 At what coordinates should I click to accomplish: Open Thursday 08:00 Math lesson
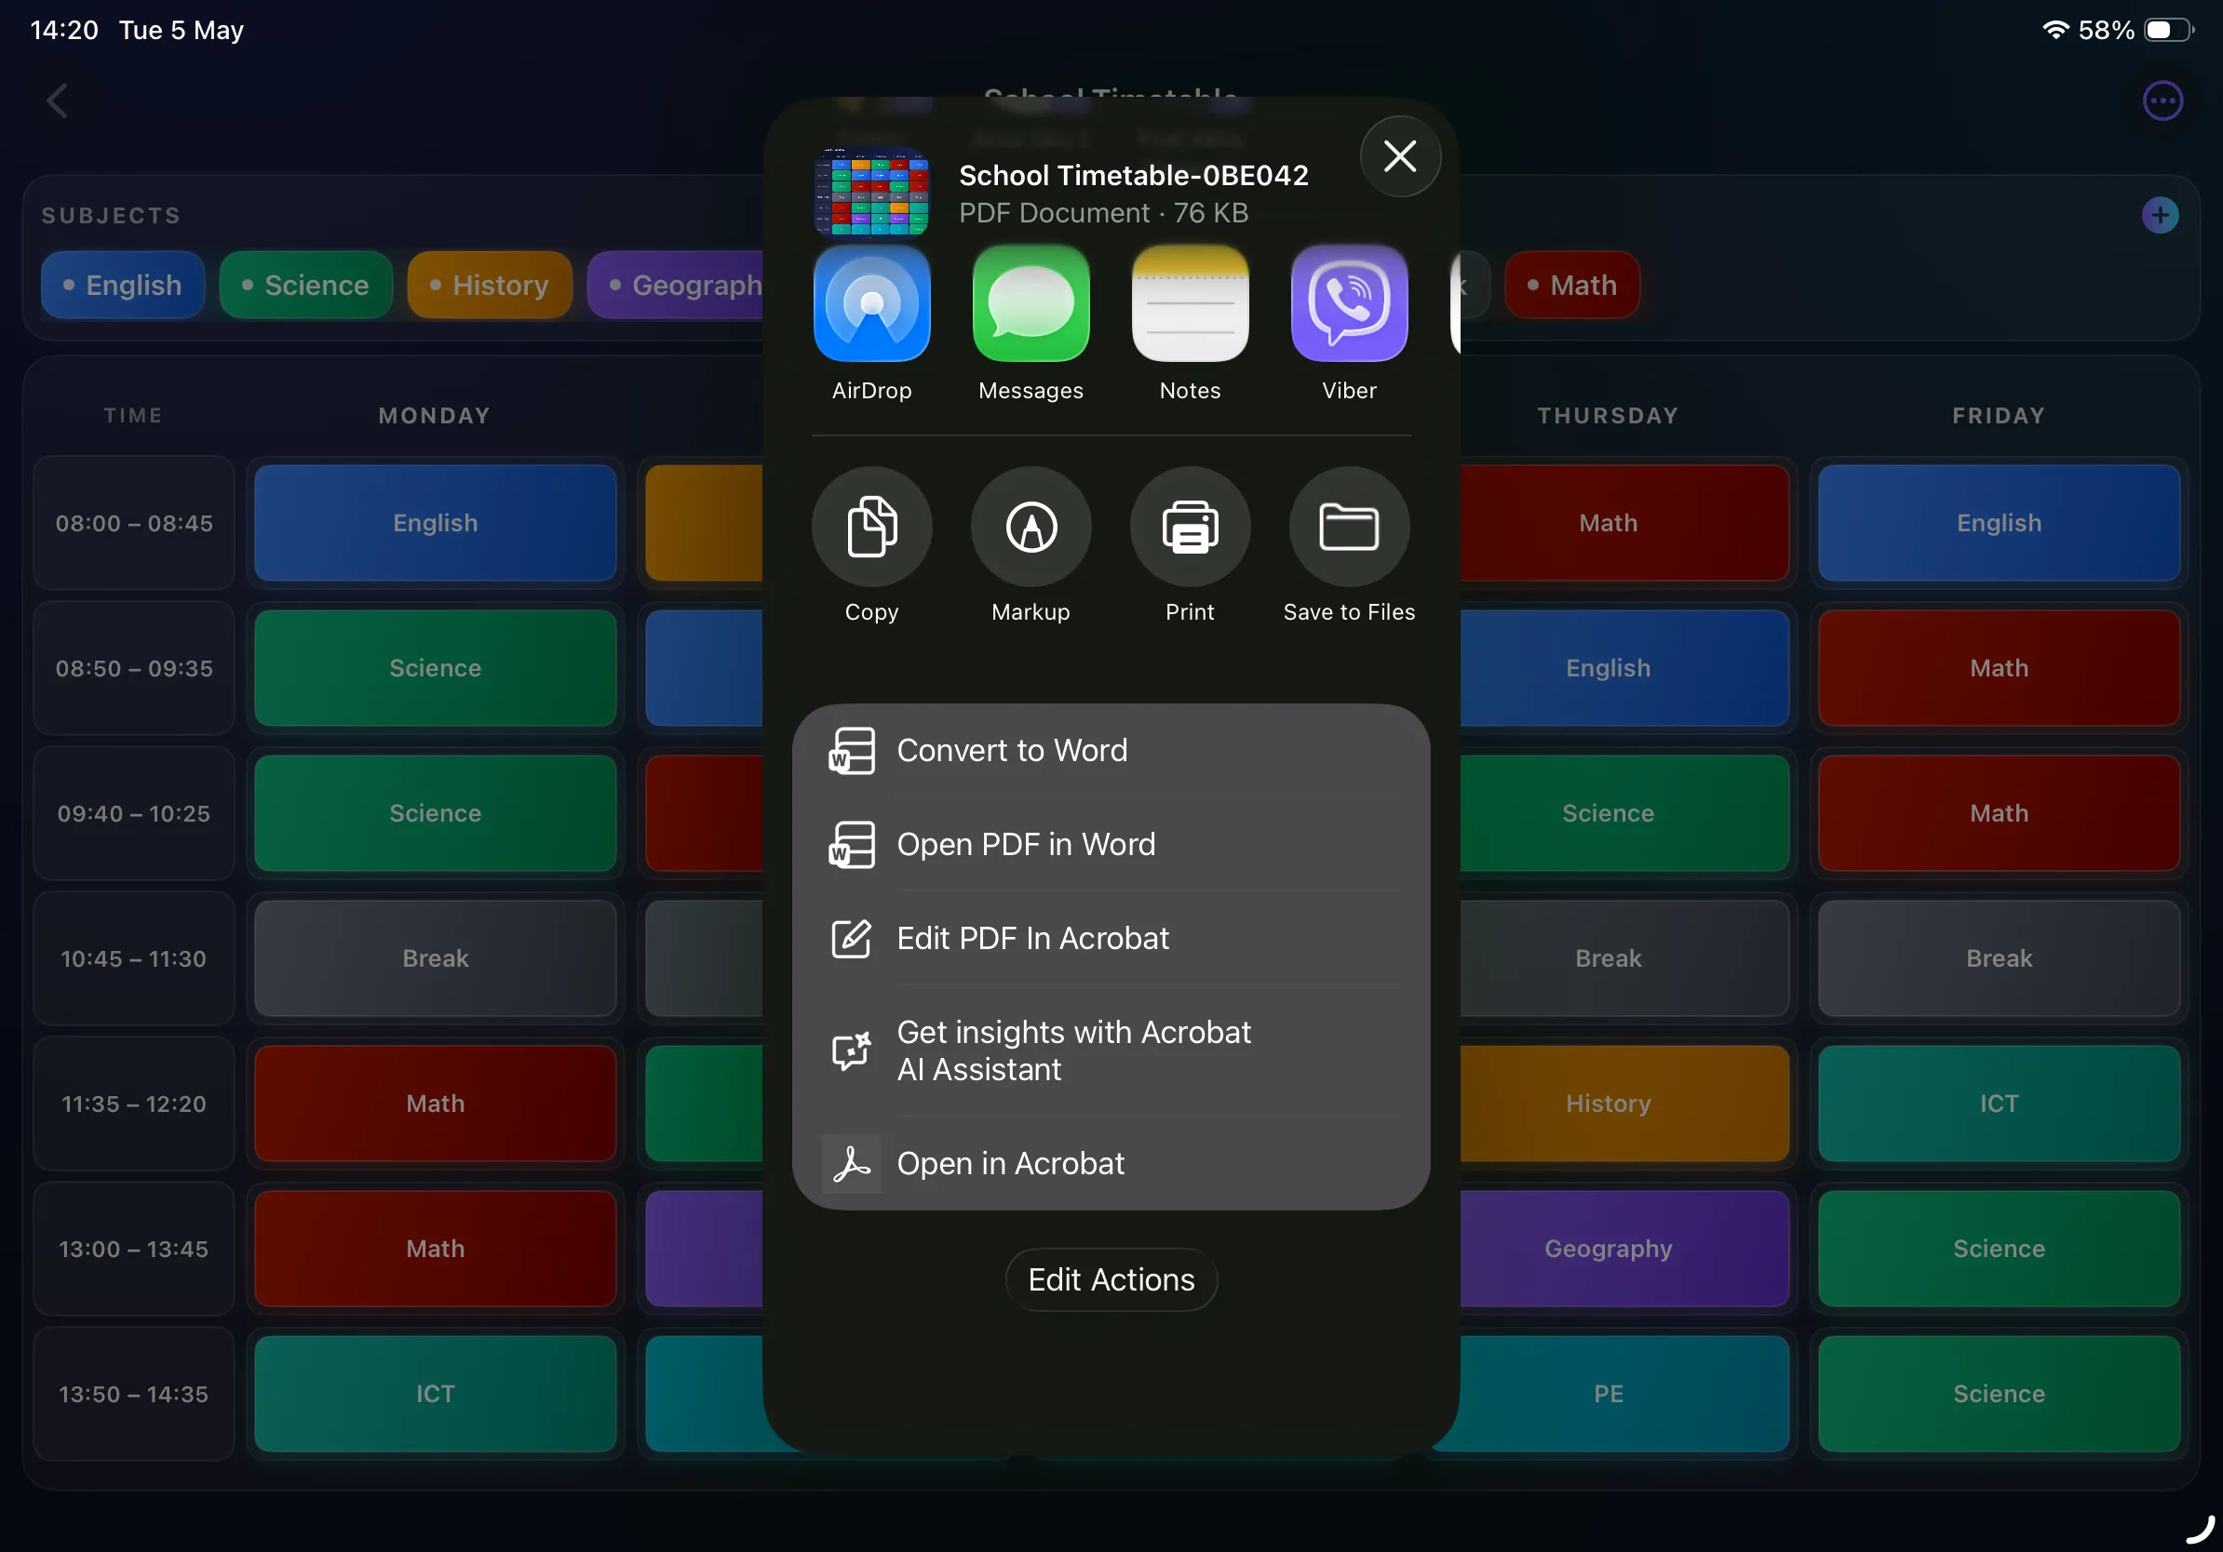[x=1623, y=524]
